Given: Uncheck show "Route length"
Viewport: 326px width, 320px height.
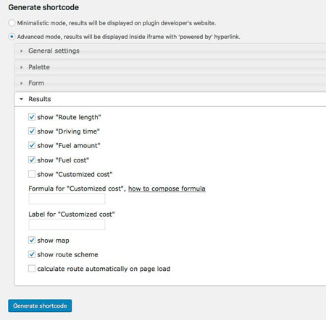Looking at the screenshot, I should pos(32,117).
